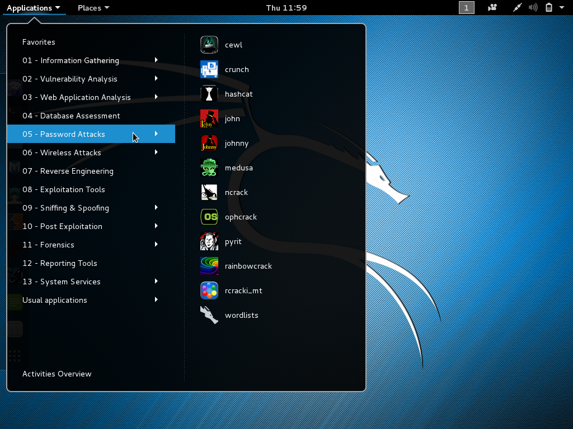Screen dimensions: 573x429
Task: Expand the 13 - System Services arrow
Action: pyautogui.click(x=156, y=281)
